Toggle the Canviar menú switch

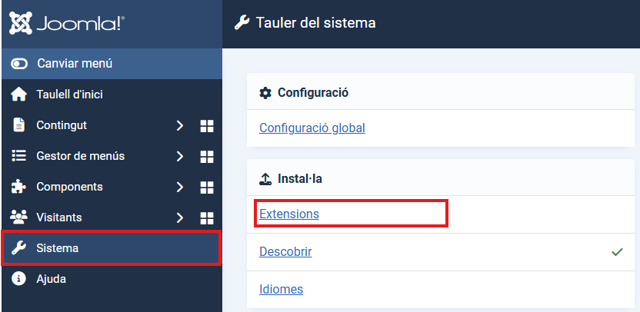20,63
